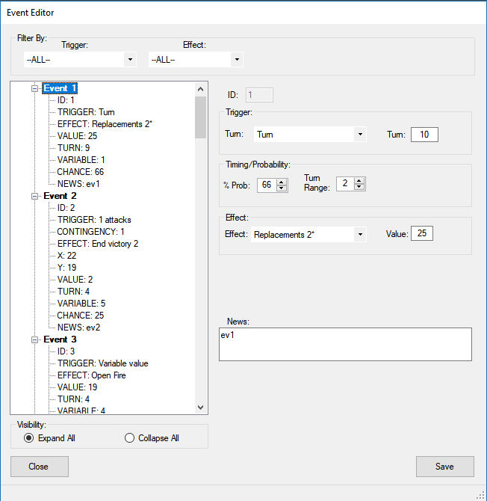The image size is (487, 501).
Task: Select the Collapse All radio button
Action: pos(129,438)
